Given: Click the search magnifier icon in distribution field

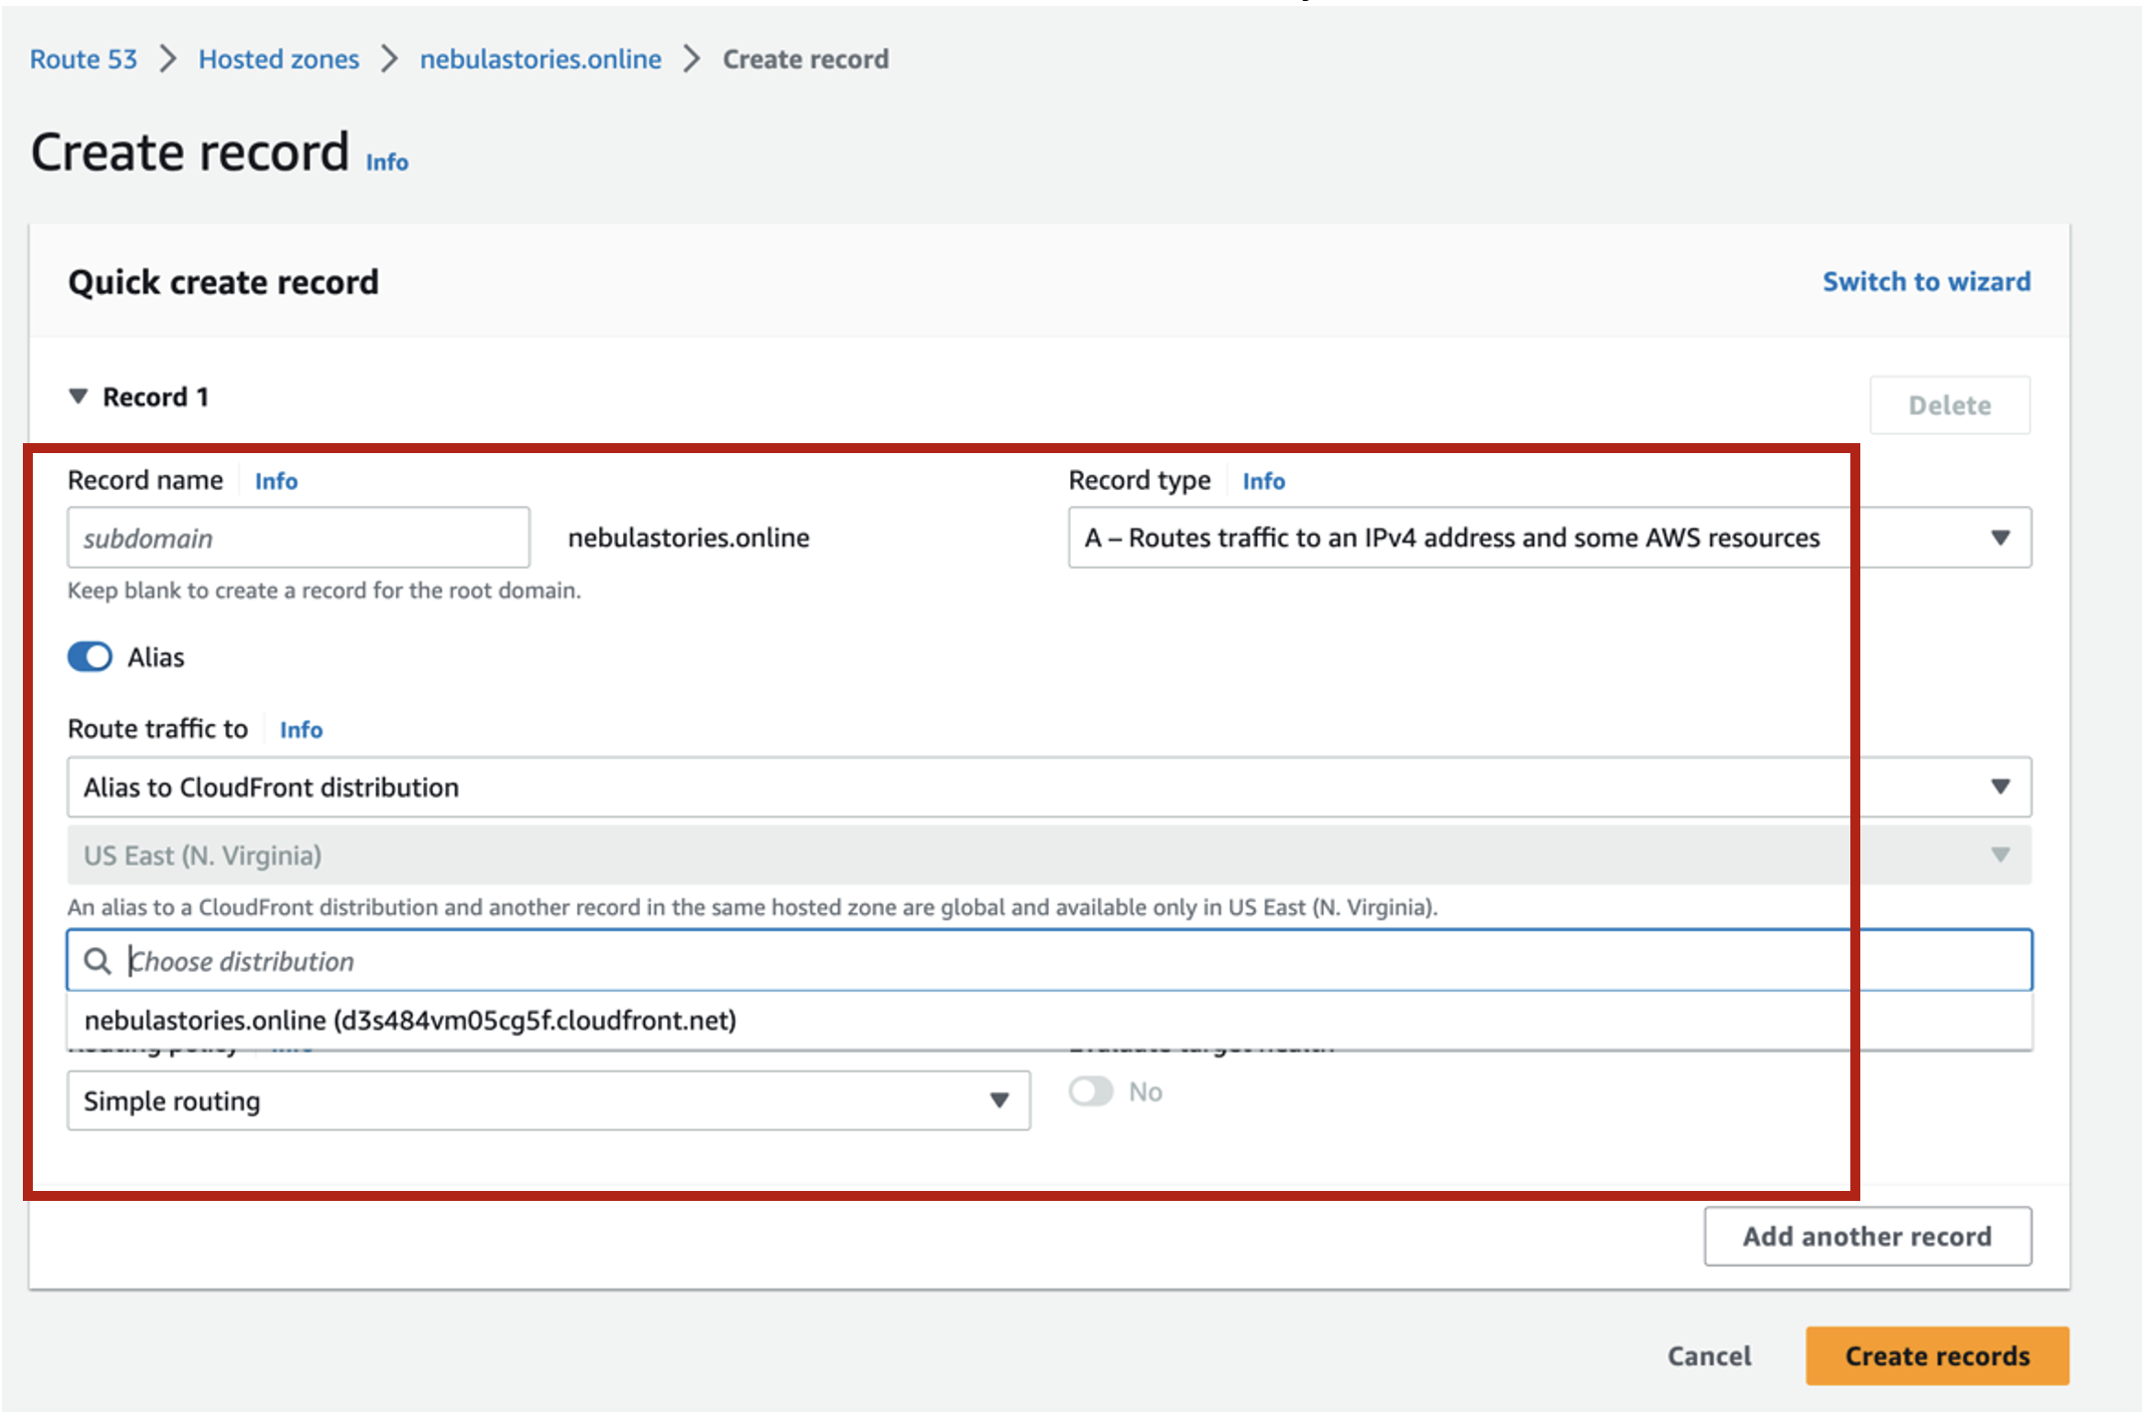Looking at the screenshot, I should 98,961.
